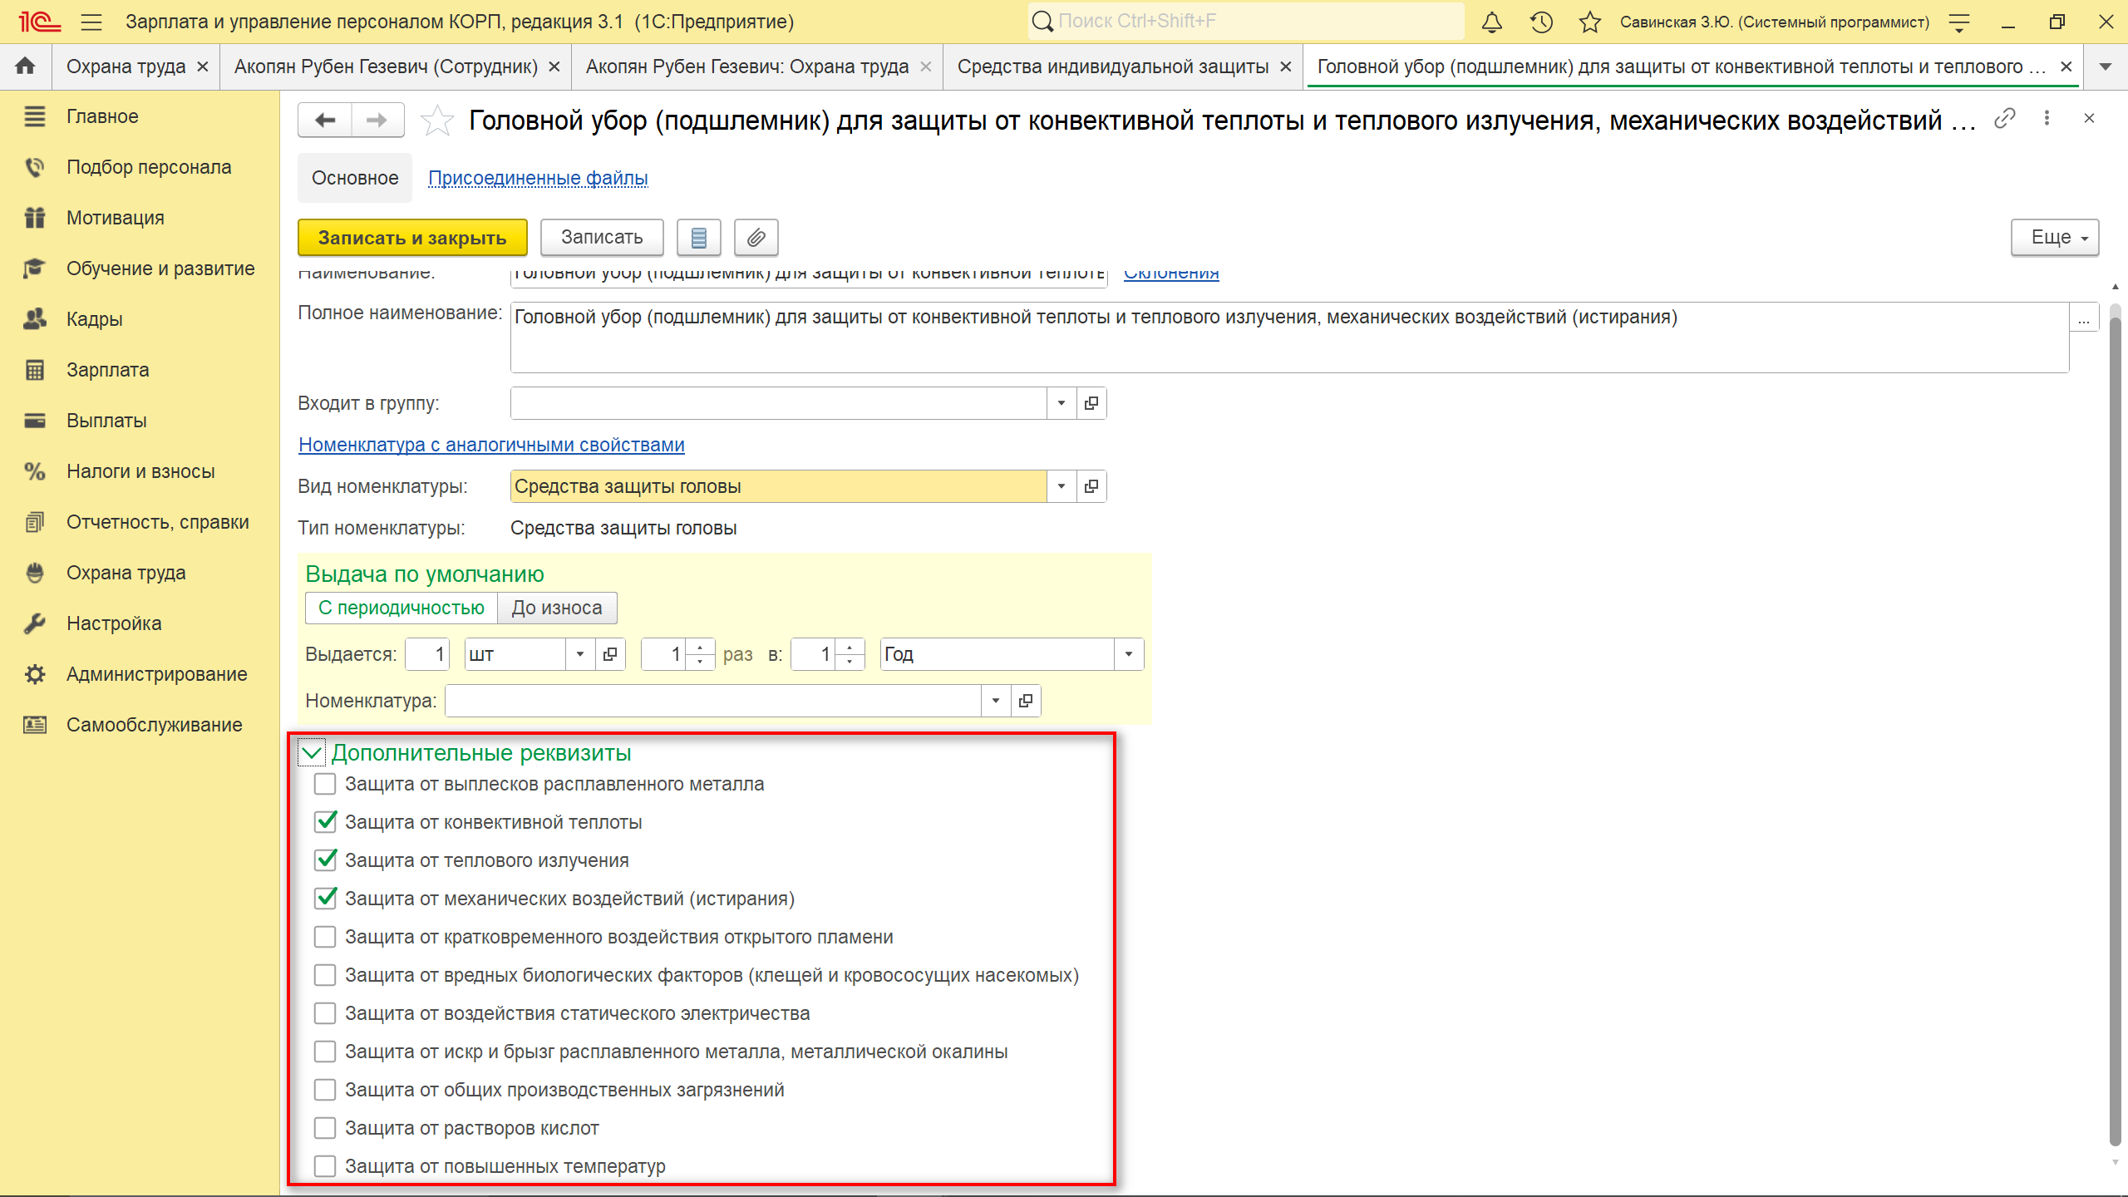This screenshot has height=1197, width=2128.
Task: Copy link to this object icon
Action: click(2005, 119)
